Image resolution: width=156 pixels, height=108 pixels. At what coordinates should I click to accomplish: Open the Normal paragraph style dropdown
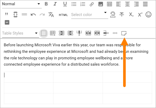coord(22,4)
